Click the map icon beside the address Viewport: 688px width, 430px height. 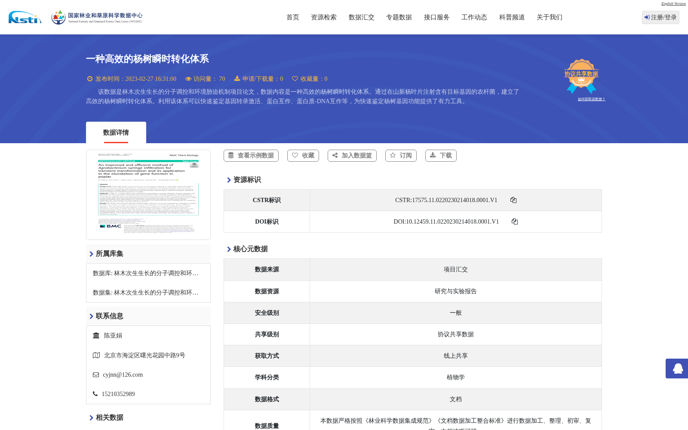[96, 355]
